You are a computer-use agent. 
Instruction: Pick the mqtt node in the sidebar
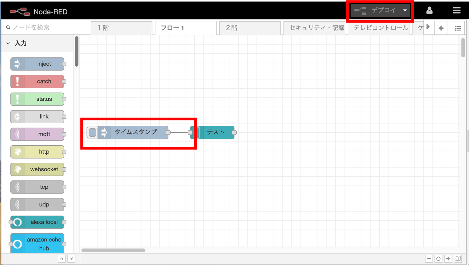pyautogui.click(x=37, y=134)
